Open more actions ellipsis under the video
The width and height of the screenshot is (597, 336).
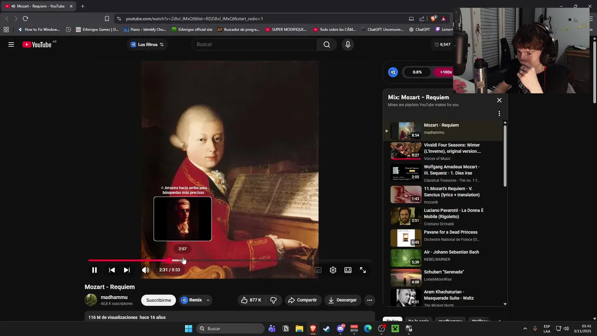(x=369, y=300)
